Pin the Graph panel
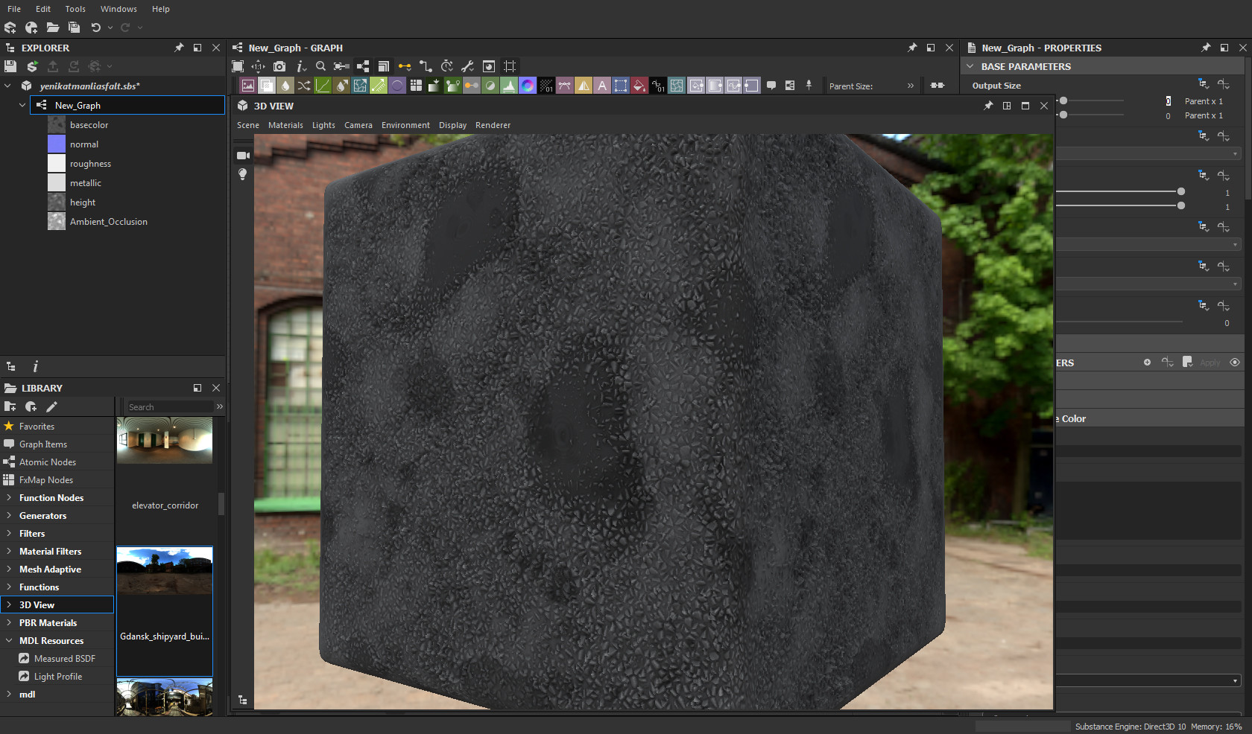The width and height of the screenshot is (1252, 734). pos(912,47)
